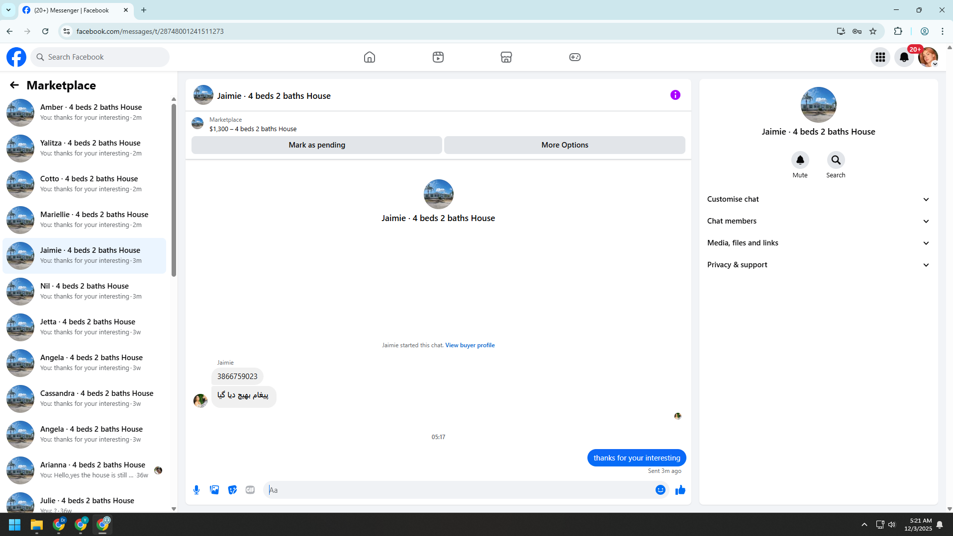Choose a GIF icon
Image resolution: width=953 pixels, height=536 pixels.
[x=250, y=490]
